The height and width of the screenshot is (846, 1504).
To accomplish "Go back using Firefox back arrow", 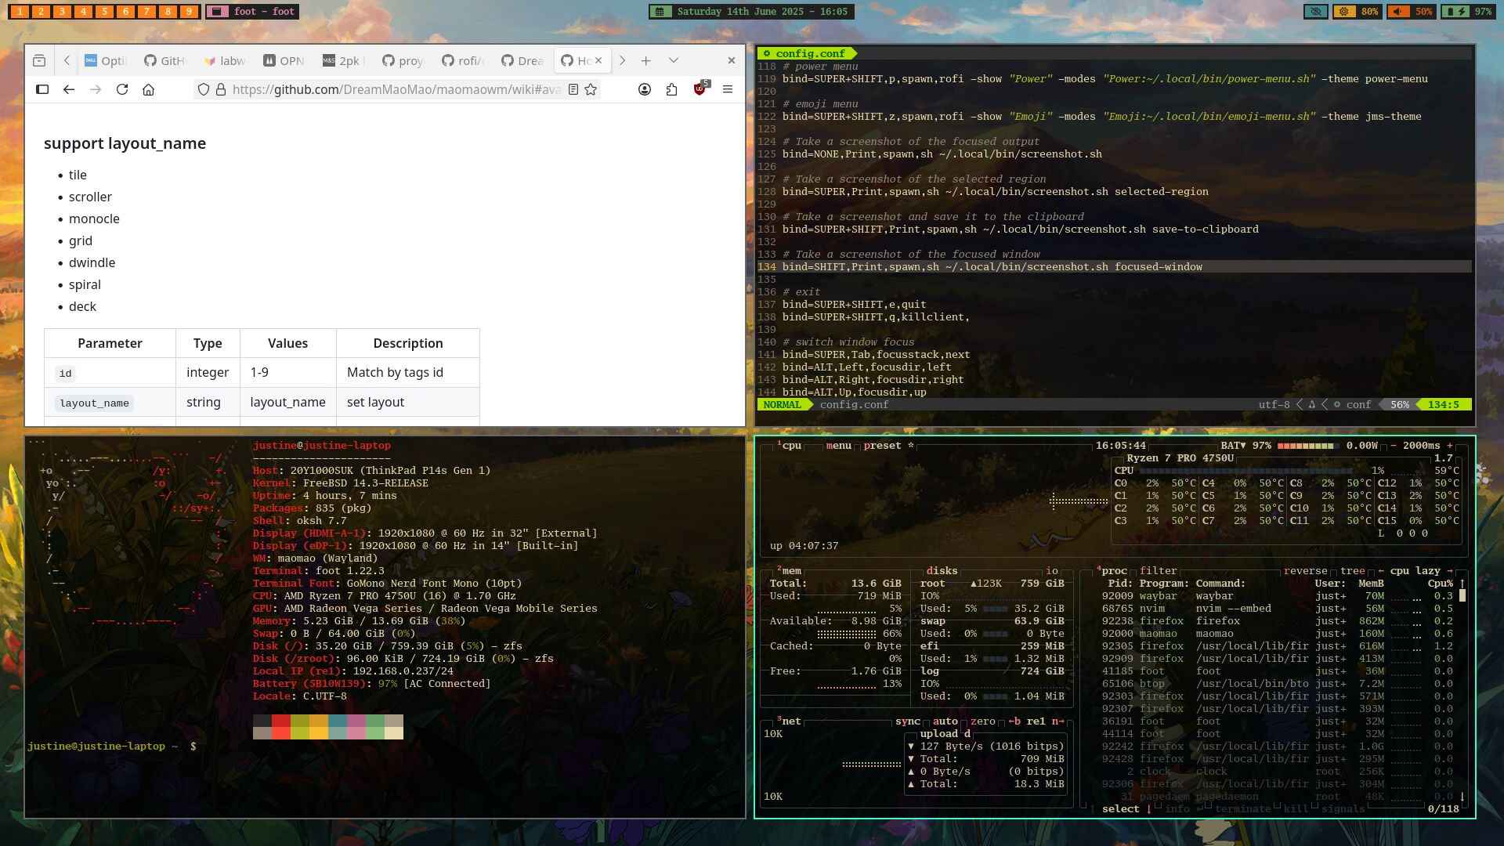I will (69, 89).
